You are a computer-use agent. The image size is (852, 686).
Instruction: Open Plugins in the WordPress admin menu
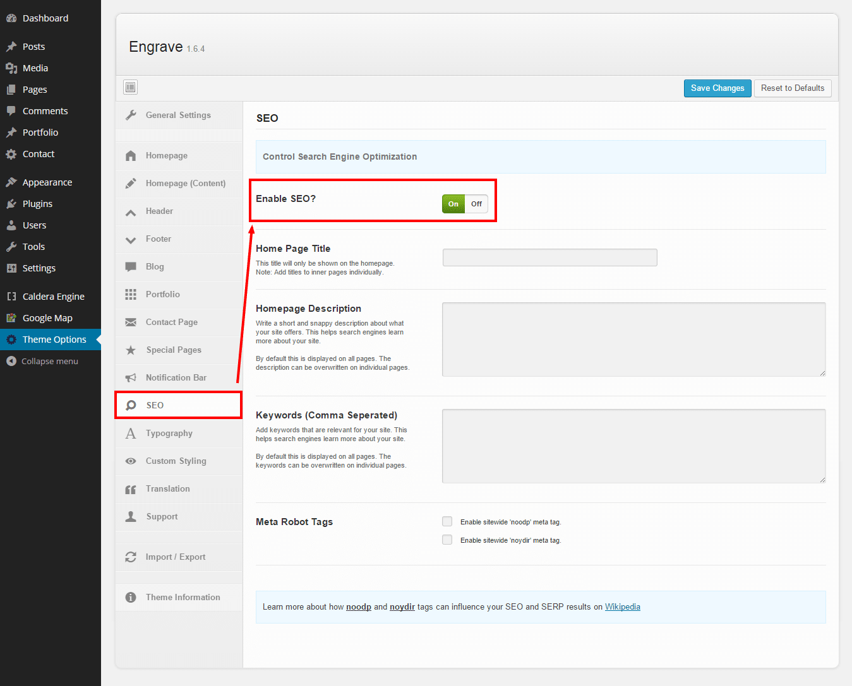point(37,204)
